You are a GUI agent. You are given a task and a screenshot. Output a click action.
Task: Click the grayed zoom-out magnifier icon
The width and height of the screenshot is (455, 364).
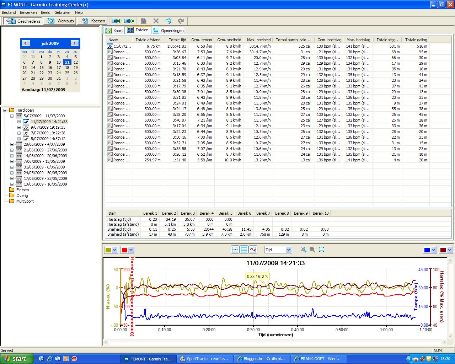coord(312,250)
